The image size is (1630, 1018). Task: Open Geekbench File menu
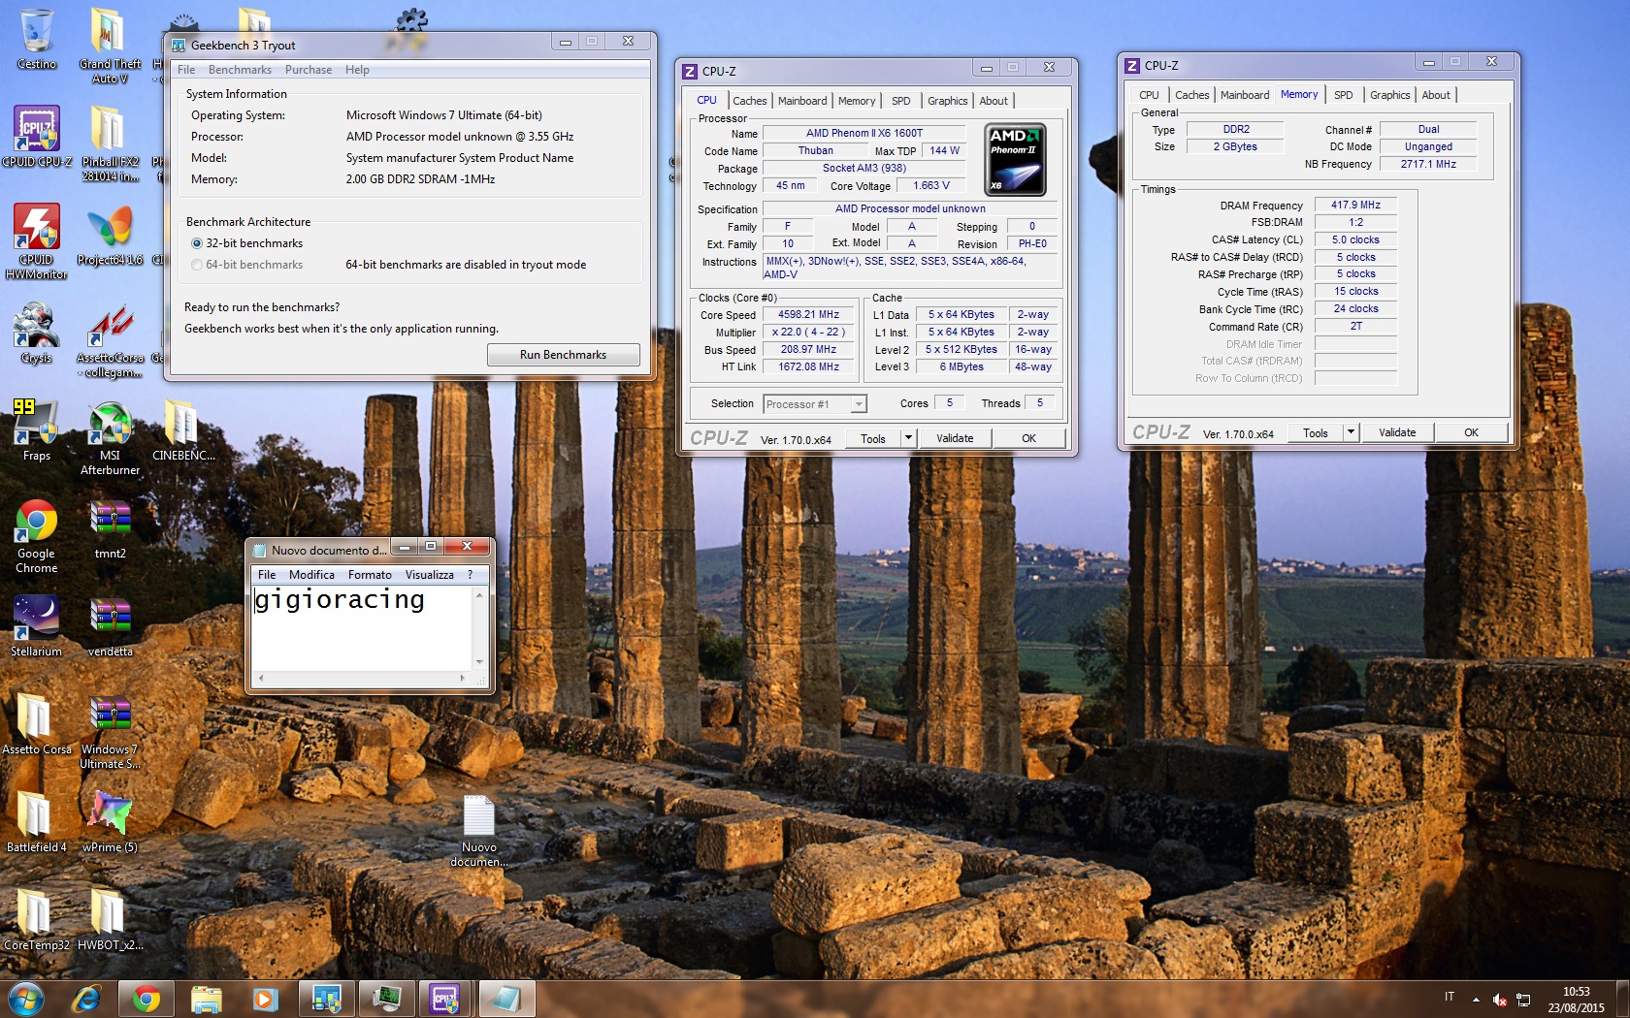186,70
